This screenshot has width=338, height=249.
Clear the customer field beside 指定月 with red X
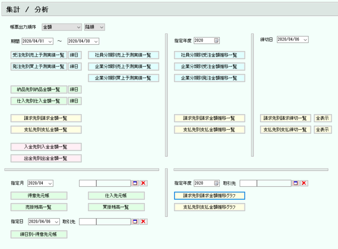(143, 183)
